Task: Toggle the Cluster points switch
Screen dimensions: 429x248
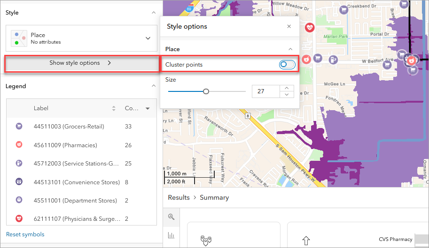Action: [x=287, y=65]
